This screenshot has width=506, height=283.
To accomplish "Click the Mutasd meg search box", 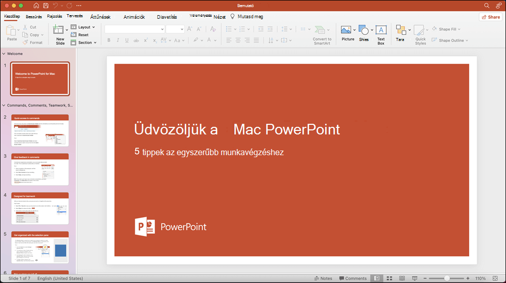I will click(247, 17).
